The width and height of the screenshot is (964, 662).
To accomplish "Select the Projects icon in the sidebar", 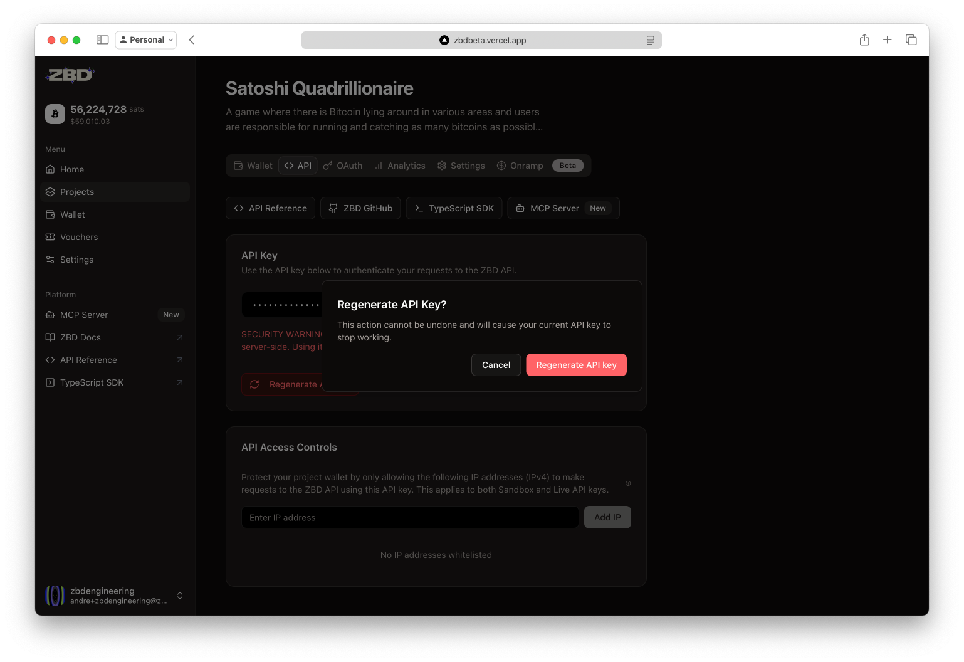I will pyautogui.click(x=50, y=192).
